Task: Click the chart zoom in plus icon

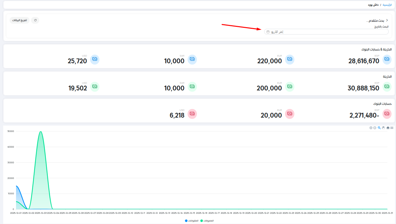Action: (371, 128)
